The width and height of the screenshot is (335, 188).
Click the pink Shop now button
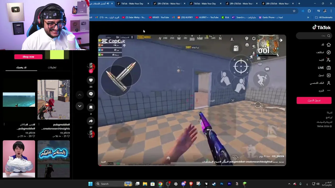coord(28,57)
